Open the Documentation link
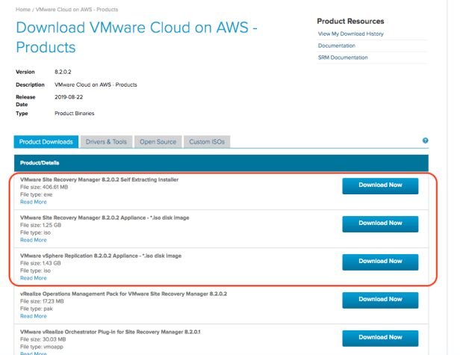The height and width of the screenshot is (355, 460). click(x=338, y=46)
